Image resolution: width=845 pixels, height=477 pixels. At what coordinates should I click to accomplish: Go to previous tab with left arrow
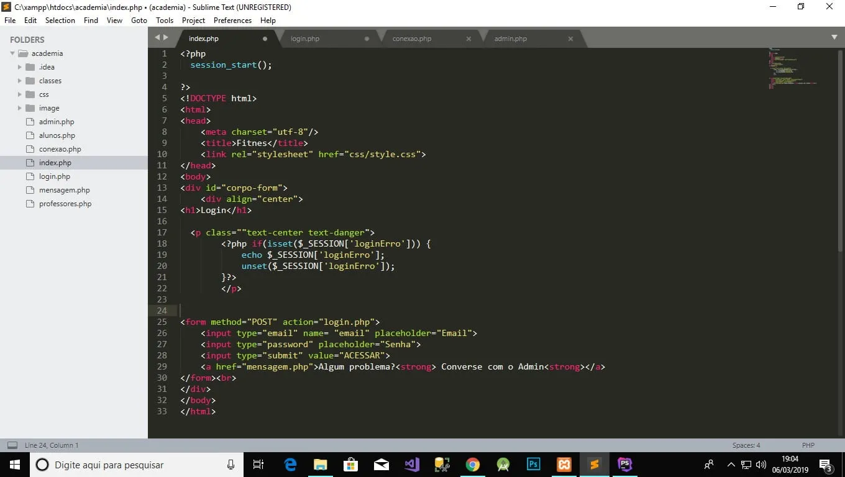[x=158, y=38]
